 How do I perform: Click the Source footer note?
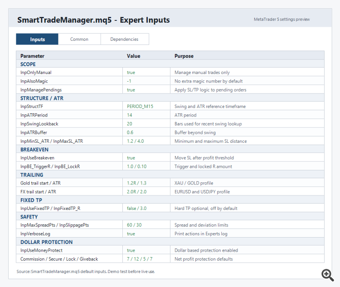(x=86, y=272)
